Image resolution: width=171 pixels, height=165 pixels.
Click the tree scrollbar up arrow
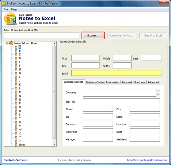[54, 44]
